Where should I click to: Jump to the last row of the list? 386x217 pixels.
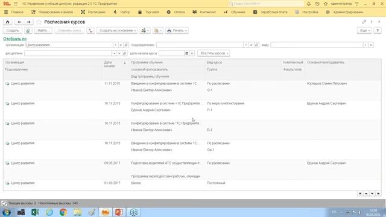(x=378, y=194)
